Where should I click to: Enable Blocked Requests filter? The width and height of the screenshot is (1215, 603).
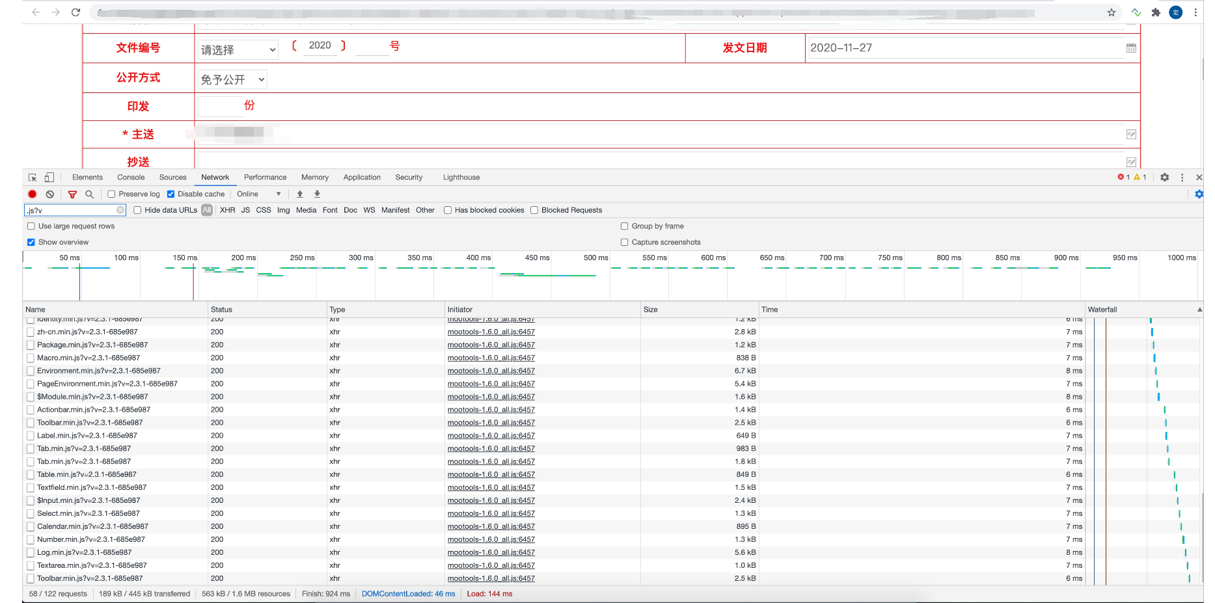[534, 210]
